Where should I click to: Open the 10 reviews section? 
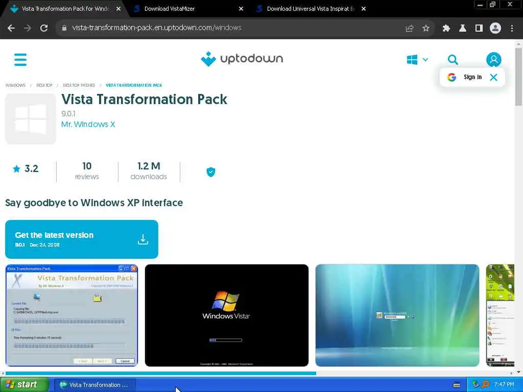pyautogui.click(x=87, y=171)
